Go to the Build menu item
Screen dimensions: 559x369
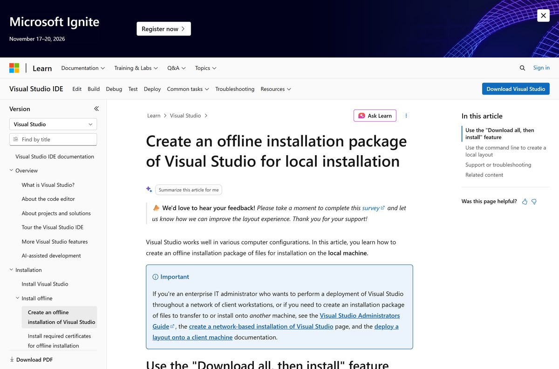click(94, 89)
